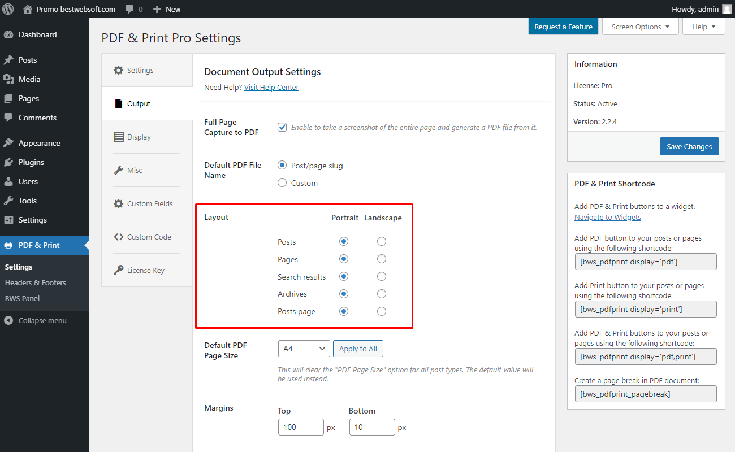The width and height of the screenshot is (735, 452).
Task: Click the Appearance paintbrush icon
Action: (x=8, y=143)
